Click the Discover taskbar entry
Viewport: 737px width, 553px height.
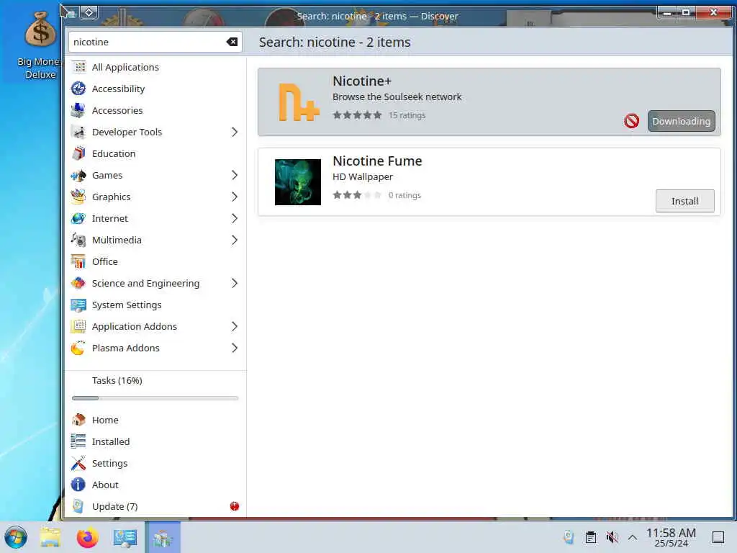point(163,537)
